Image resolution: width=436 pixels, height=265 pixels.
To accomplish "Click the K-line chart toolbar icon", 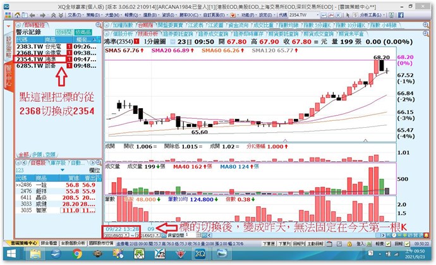I will point(339,15).
